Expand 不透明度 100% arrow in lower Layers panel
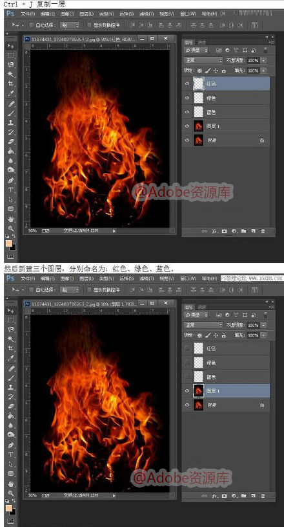The image size is (284, 527). 263,326
